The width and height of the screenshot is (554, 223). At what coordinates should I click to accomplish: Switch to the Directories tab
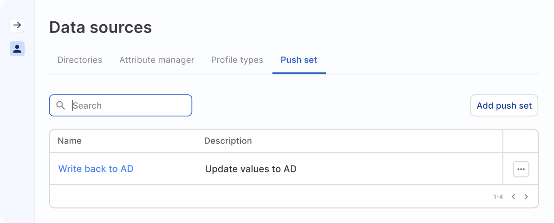tap(79, 60)
